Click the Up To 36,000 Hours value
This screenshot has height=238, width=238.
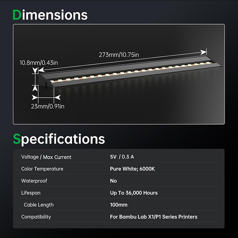click(x=134, y=193)
